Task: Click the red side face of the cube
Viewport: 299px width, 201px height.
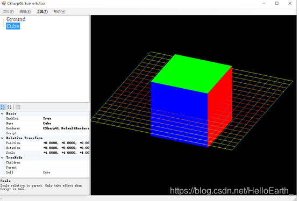Action: tap(219, 107)
